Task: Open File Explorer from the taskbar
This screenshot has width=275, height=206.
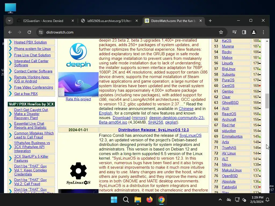Action: 138,200
